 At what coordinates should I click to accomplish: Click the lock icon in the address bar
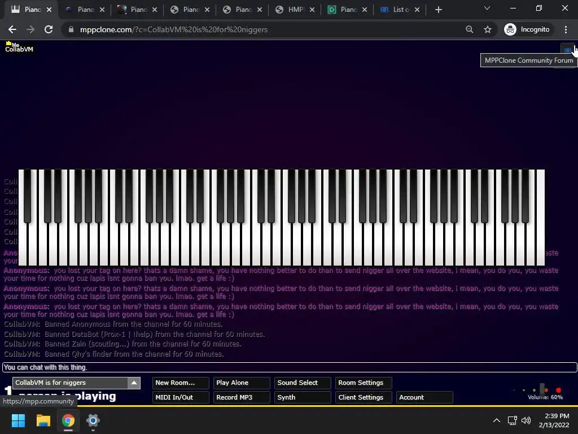pos(71,29)
